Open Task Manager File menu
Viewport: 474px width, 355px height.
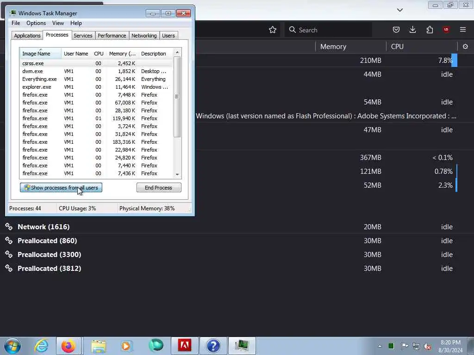coord(16,23)
